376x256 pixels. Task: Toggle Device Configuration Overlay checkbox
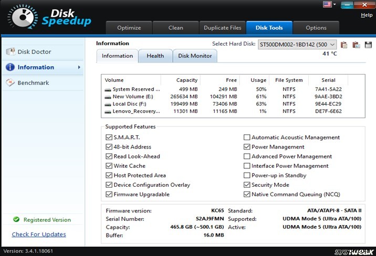tap(109, 185)
